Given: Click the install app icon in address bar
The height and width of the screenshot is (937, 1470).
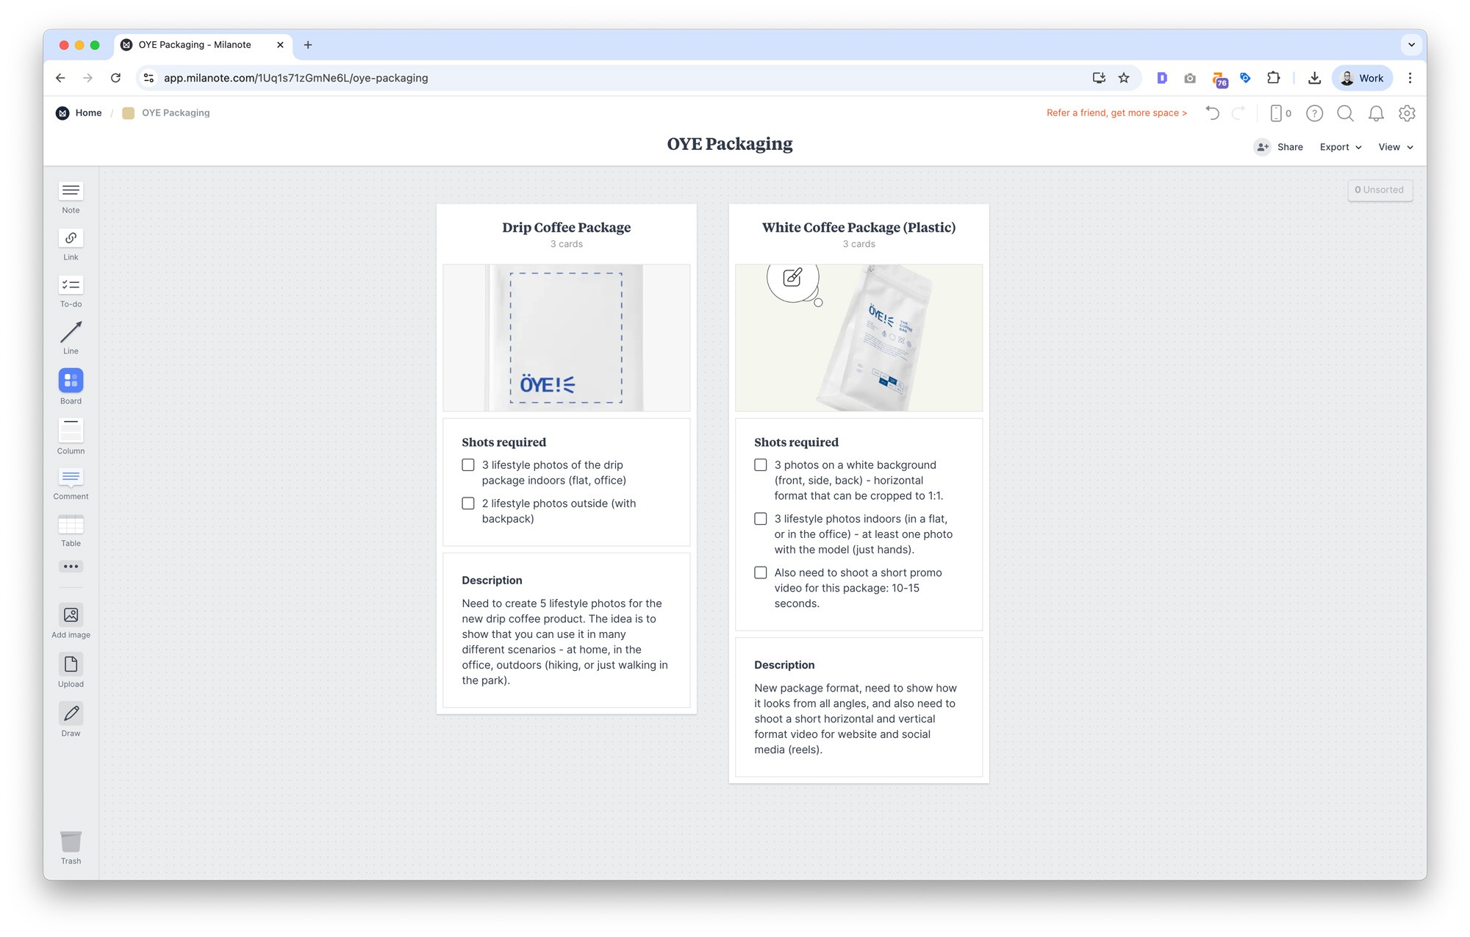Looking at the screenshot, I should coord(1099,78).
